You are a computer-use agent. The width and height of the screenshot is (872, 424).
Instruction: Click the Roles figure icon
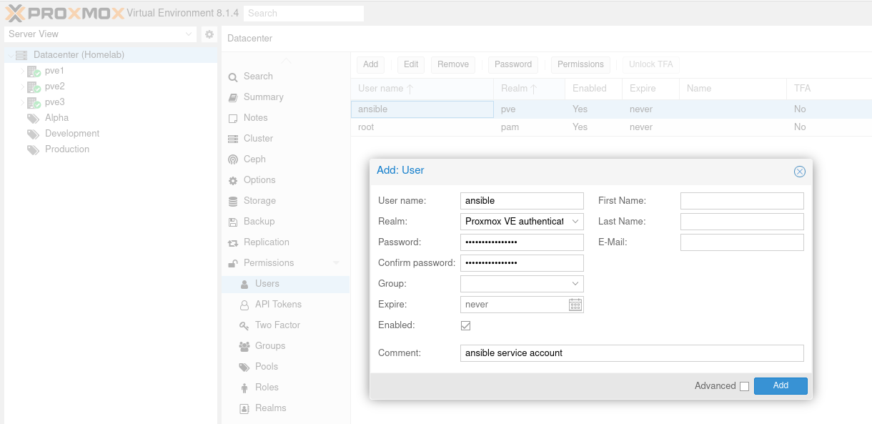point(244,388)
